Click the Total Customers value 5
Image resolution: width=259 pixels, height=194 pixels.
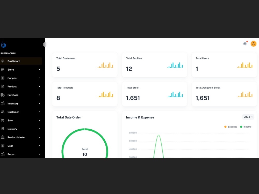pos(58,69)
